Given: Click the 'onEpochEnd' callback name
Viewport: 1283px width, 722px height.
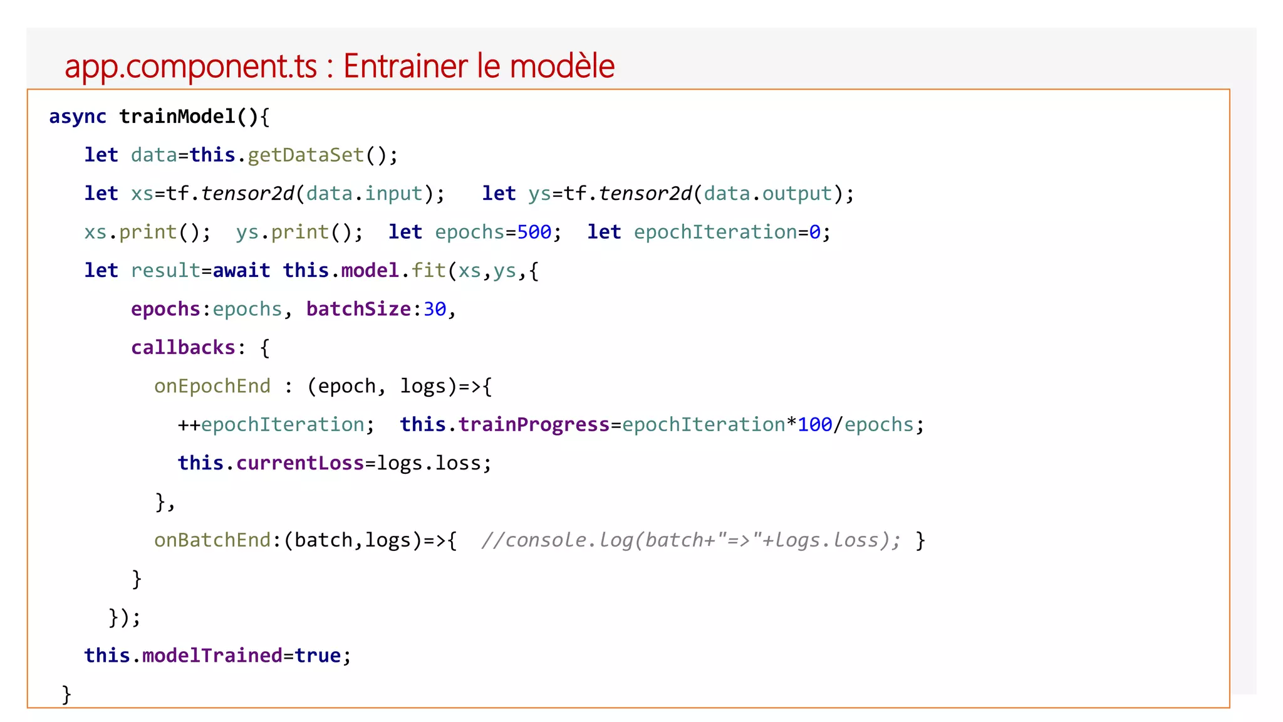Looking at the screenshot, I should (x=212, y=386).
